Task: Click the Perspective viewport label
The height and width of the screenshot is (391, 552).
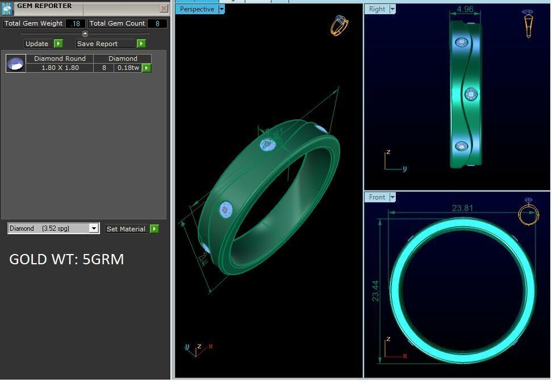Action: point(197,9)
